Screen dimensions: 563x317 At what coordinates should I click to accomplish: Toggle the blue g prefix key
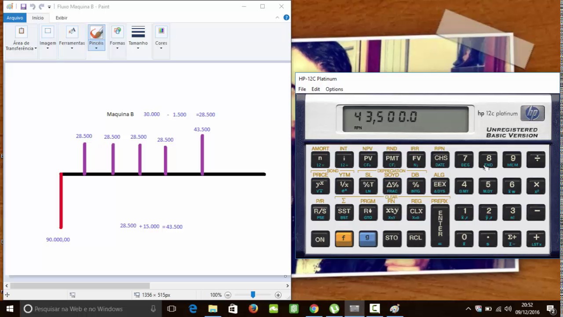(368, 239)
